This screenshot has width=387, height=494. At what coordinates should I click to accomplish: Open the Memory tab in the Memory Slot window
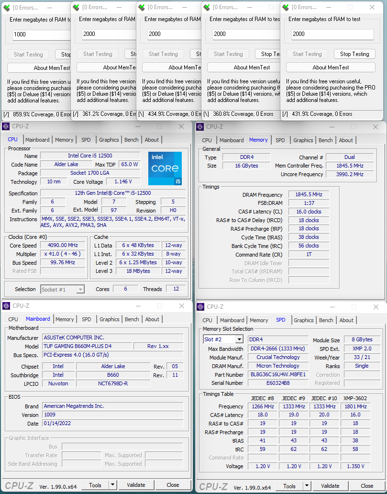click(259, 320)
